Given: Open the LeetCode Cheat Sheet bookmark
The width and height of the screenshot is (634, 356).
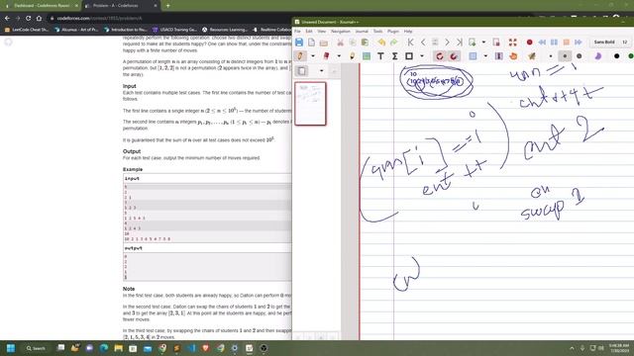Looking at the screenshot, I should tap(27, 30).
